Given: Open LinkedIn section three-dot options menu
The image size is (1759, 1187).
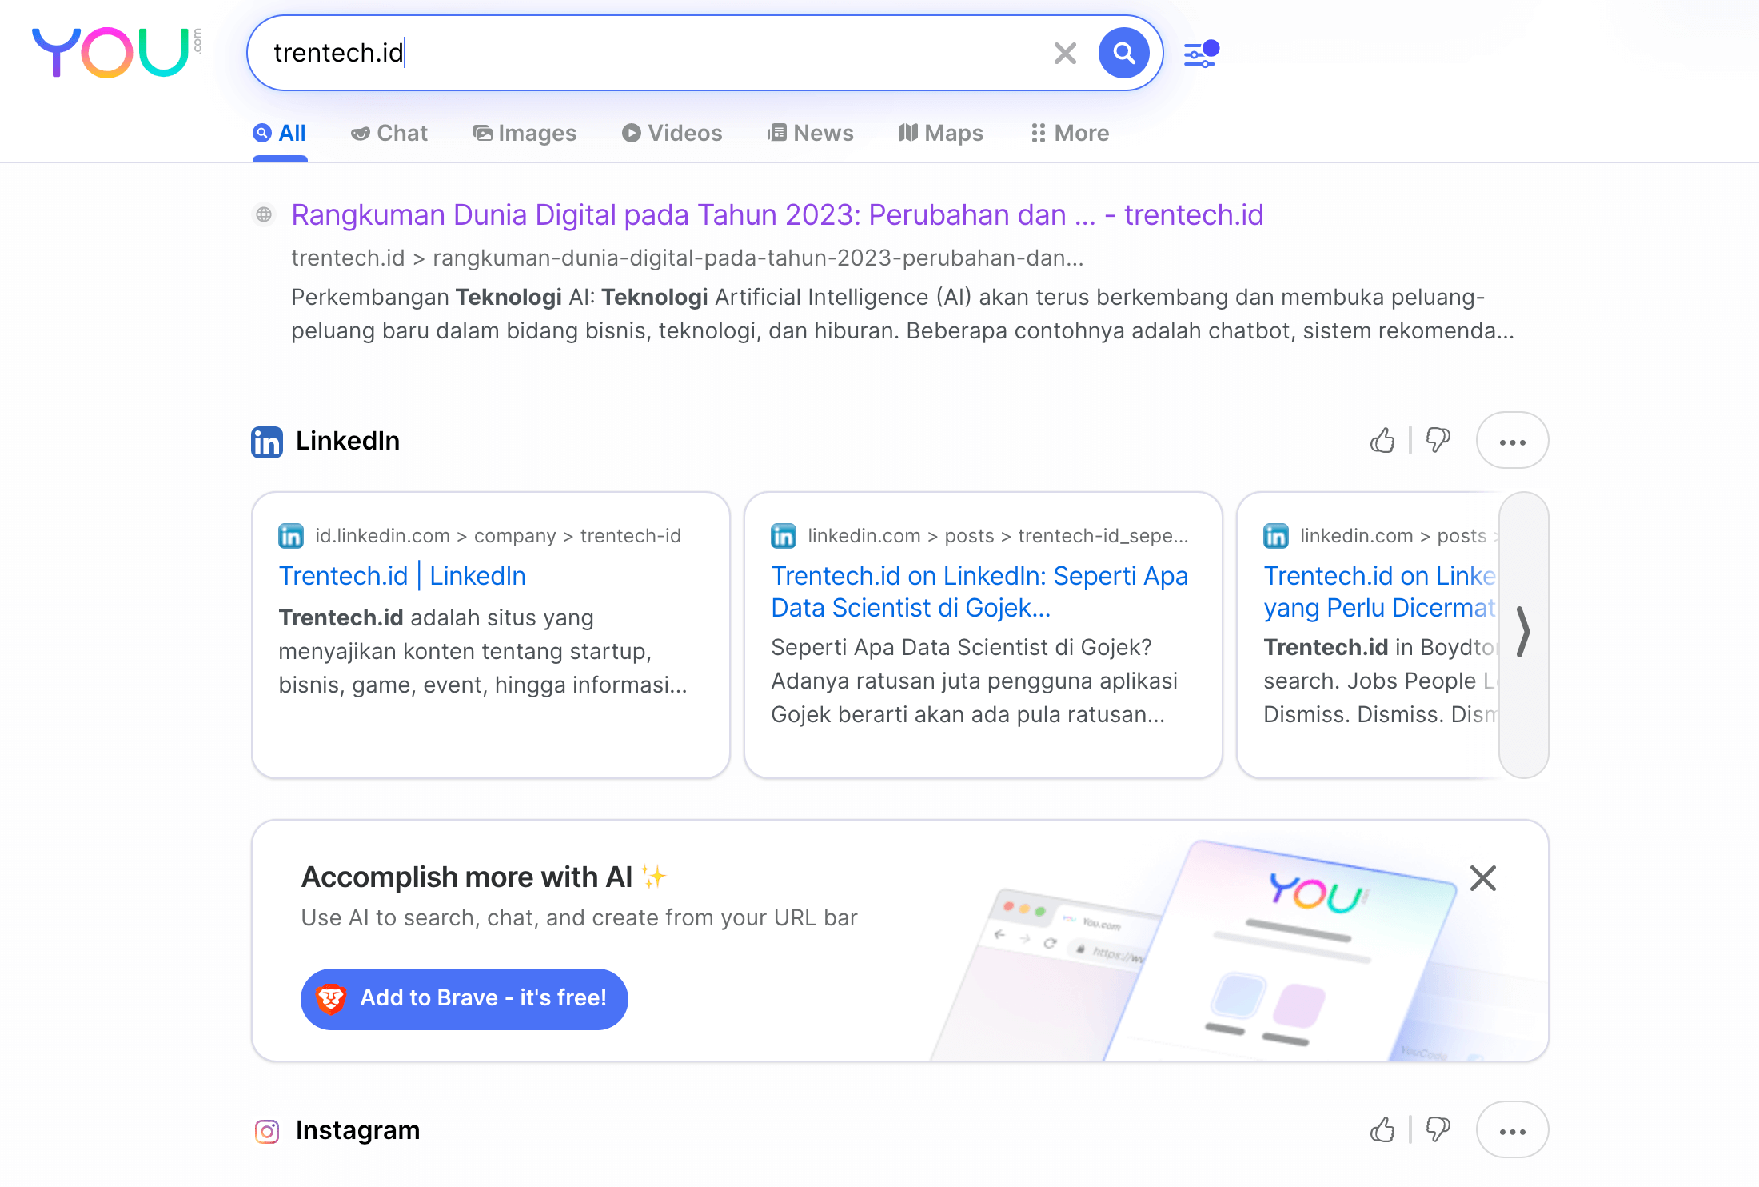Looking at the screenshot, I should coord(1512,441).
